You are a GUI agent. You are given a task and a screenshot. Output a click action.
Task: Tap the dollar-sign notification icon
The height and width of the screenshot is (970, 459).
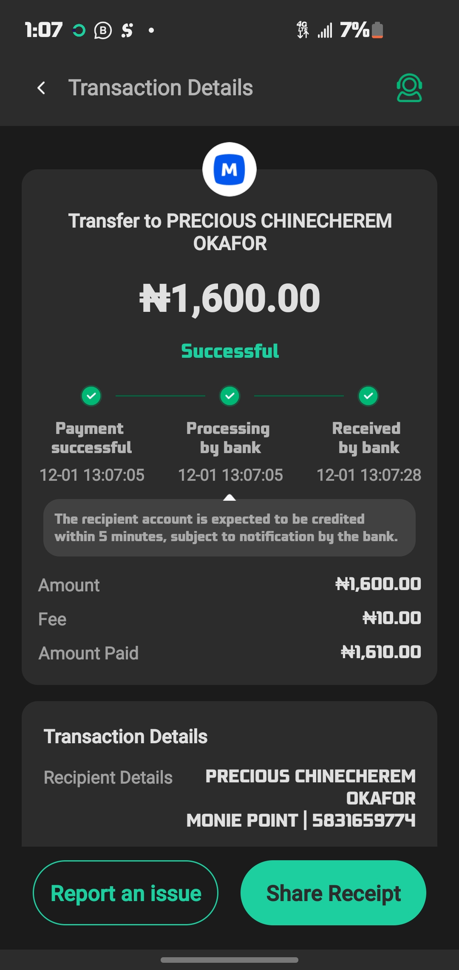(127, 30)
